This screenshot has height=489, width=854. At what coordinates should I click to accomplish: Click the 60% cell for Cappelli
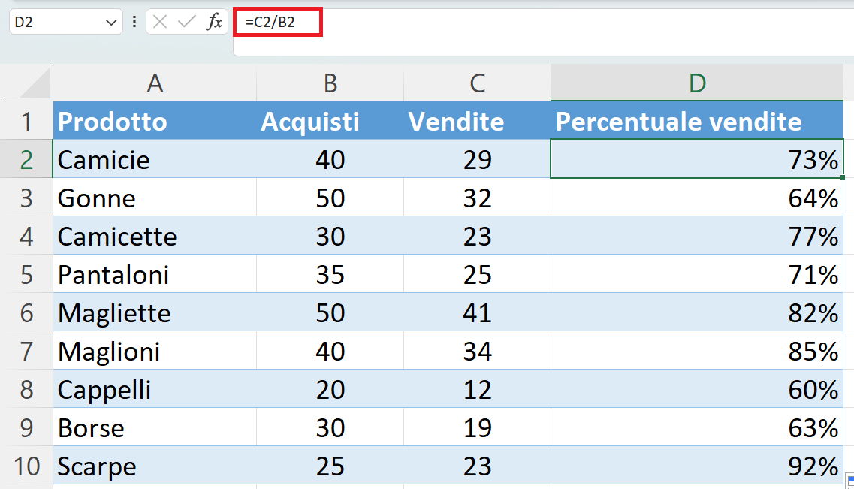pyautogui.click(x=697, y=389)
